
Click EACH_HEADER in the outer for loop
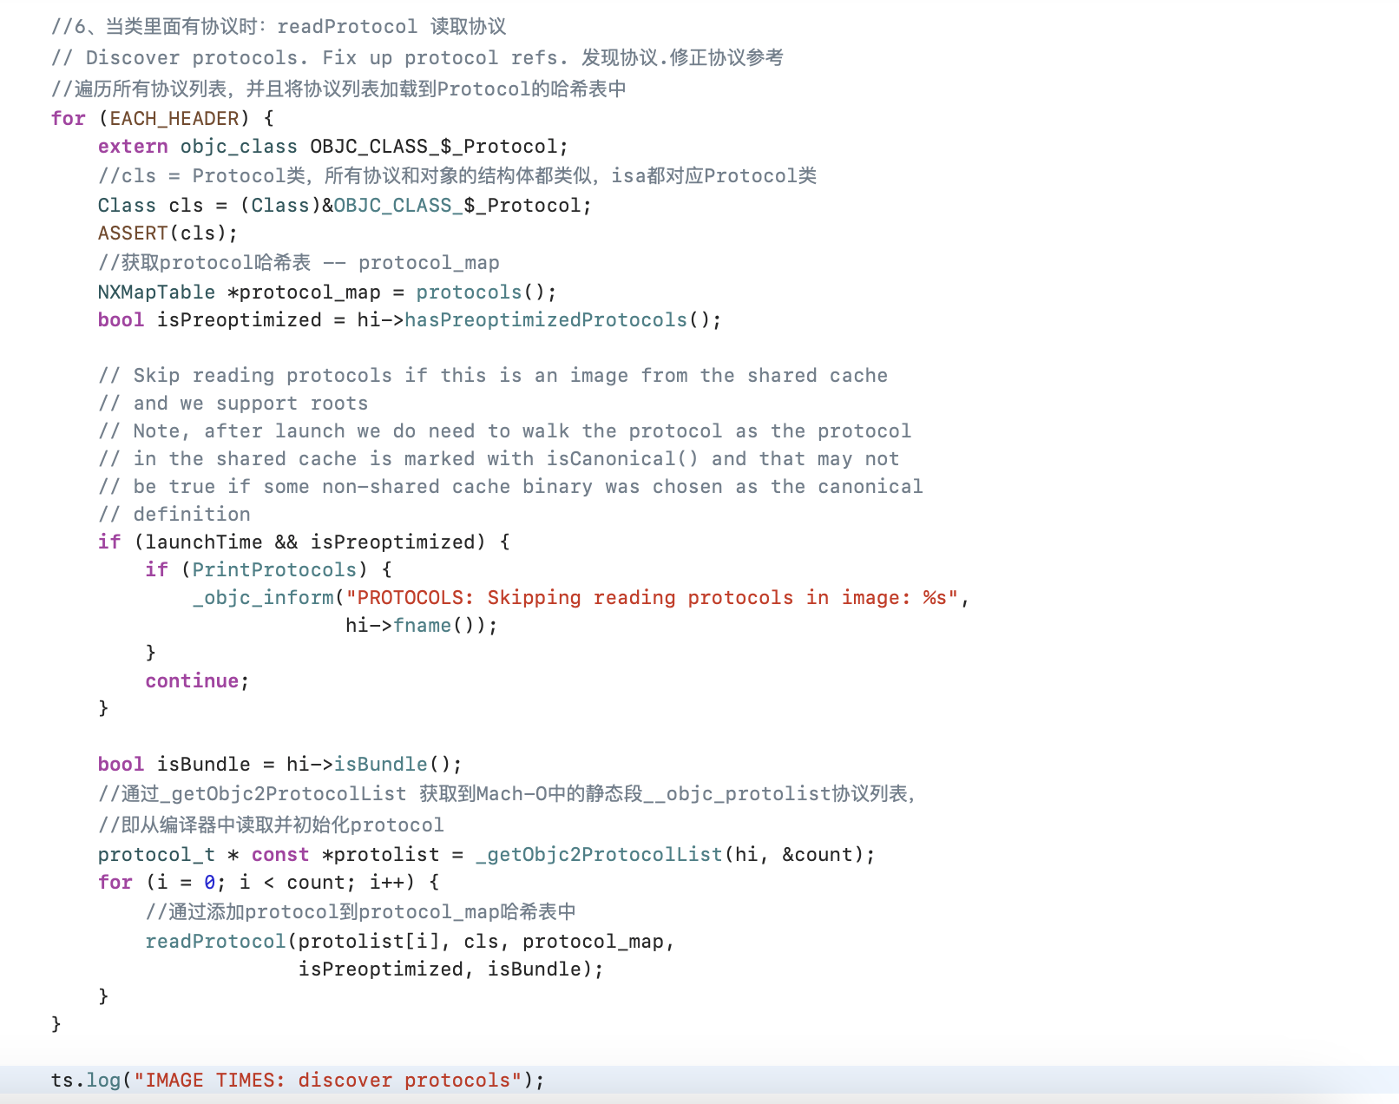(174, 118)
